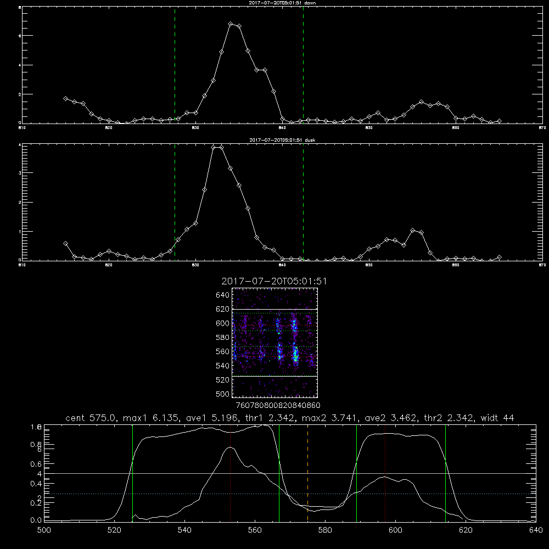Click the '0.6' y-axis label of bottom plot
Viewport: 549px width, 549px height.
(36, 464)
